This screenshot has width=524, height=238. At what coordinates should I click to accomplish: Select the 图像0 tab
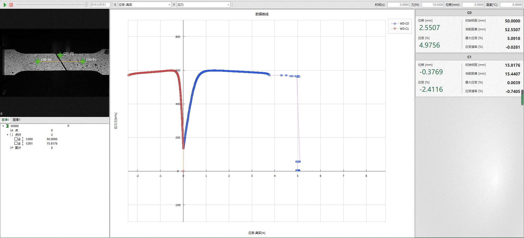click(5, 120)
